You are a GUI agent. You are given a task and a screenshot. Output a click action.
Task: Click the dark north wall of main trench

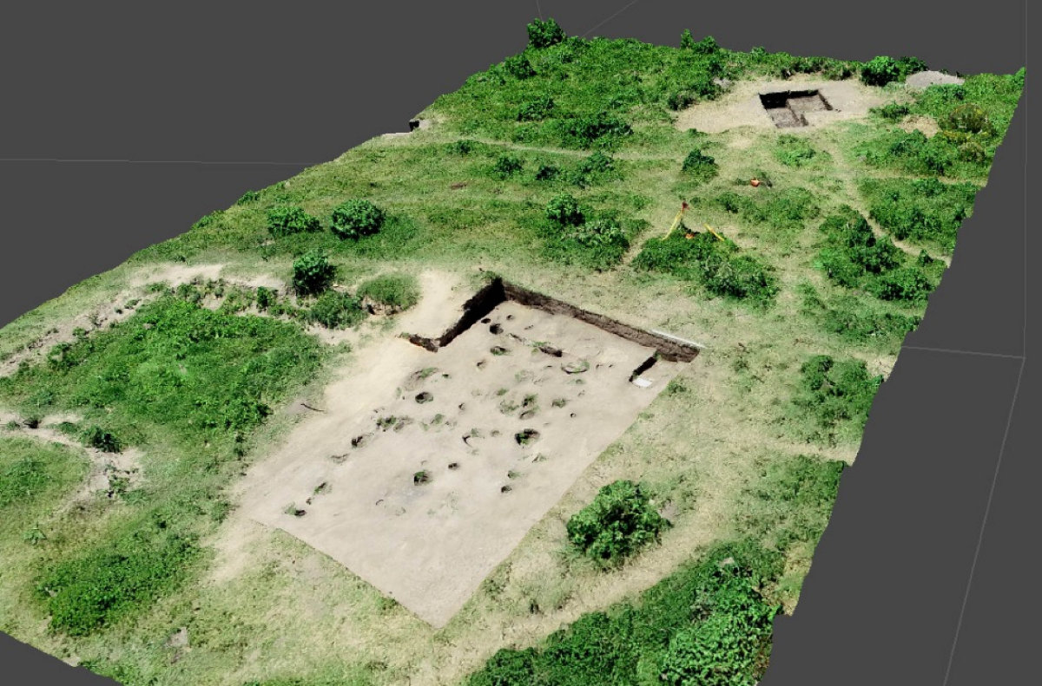(x=590, y=319)
